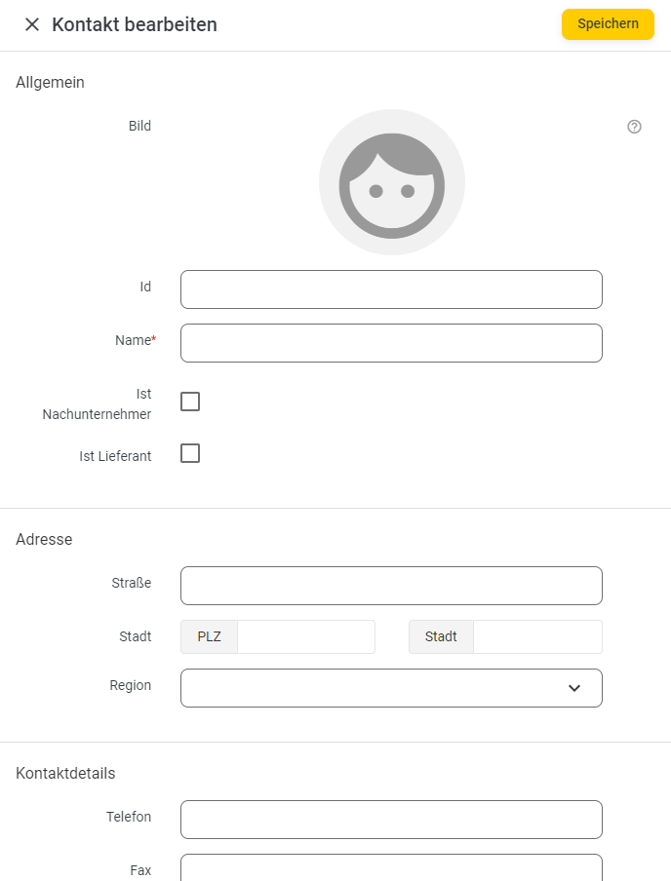Open the Region dropdown
This screenshot has height=881, width=671.
tap(391, 688)
